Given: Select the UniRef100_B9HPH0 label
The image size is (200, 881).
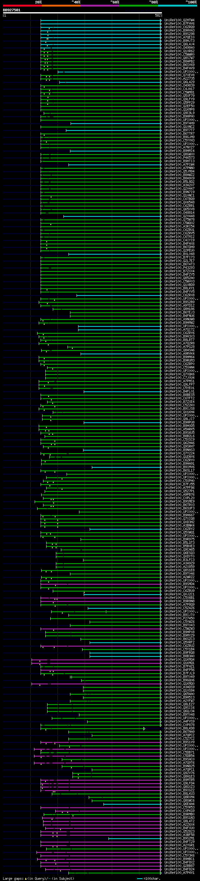Looking at the screenshot, I should pyautogui.click(x=179, y=116).
